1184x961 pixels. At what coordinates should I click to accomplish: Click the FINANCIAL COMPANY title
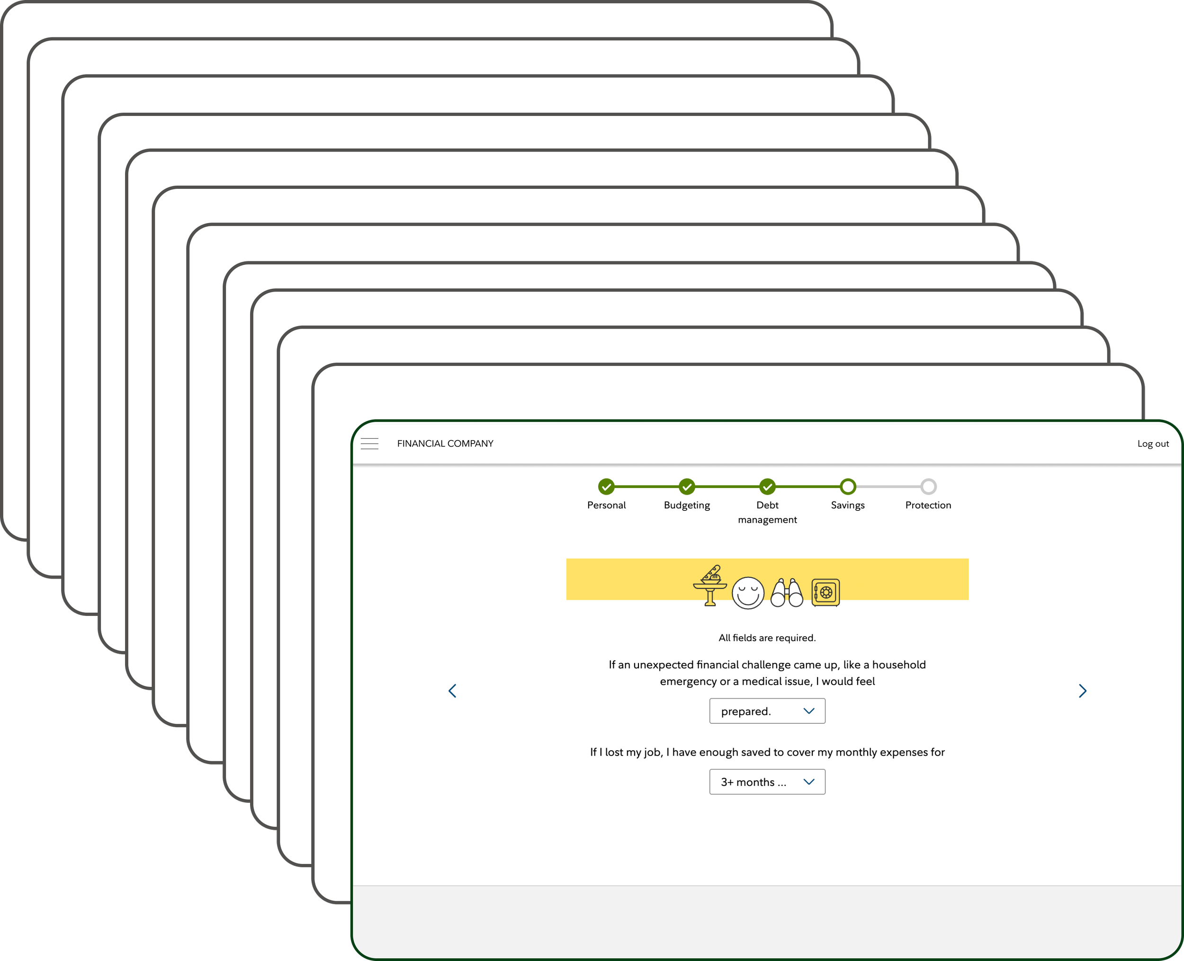pyautogui.click(x=445, y=444)
